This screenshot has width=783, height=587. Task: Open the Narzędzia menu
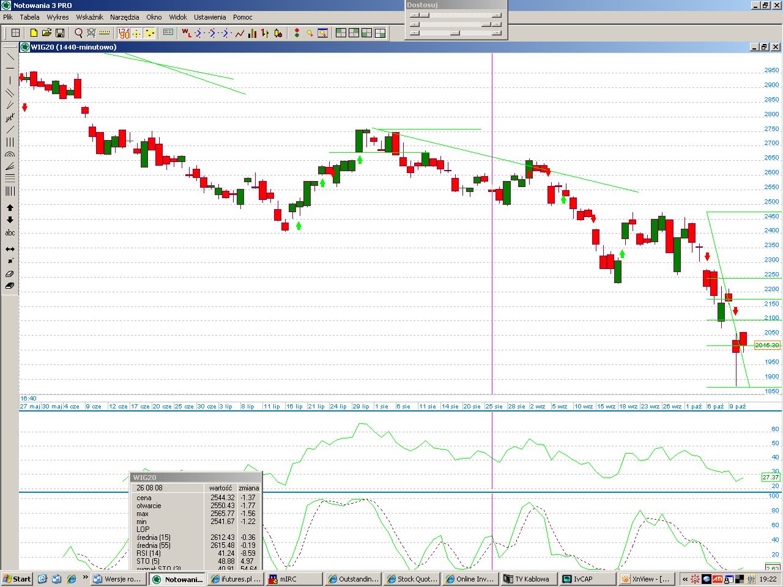124,17
